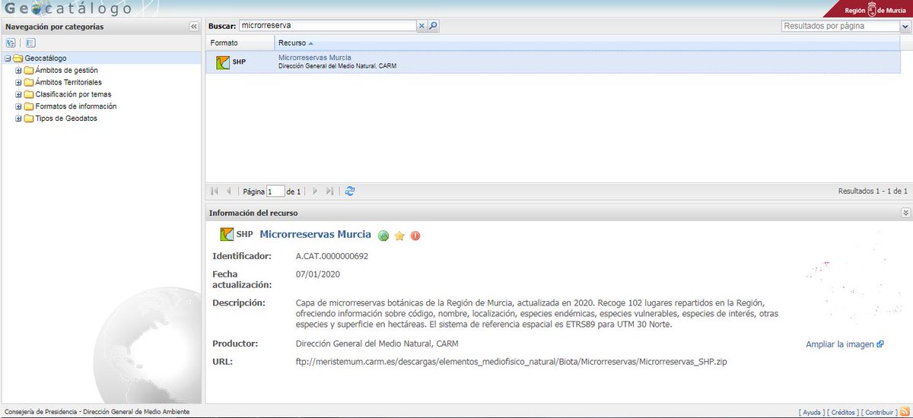
Task: Click Geocatálogo root folder icon
Action: tap(18, 58)
